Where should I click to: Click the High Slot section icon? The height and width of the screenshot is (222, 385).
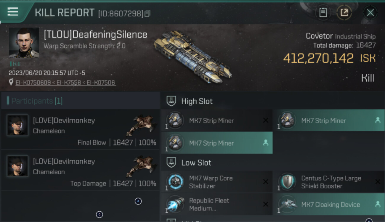pyautogui.click(x=171, y=101)
